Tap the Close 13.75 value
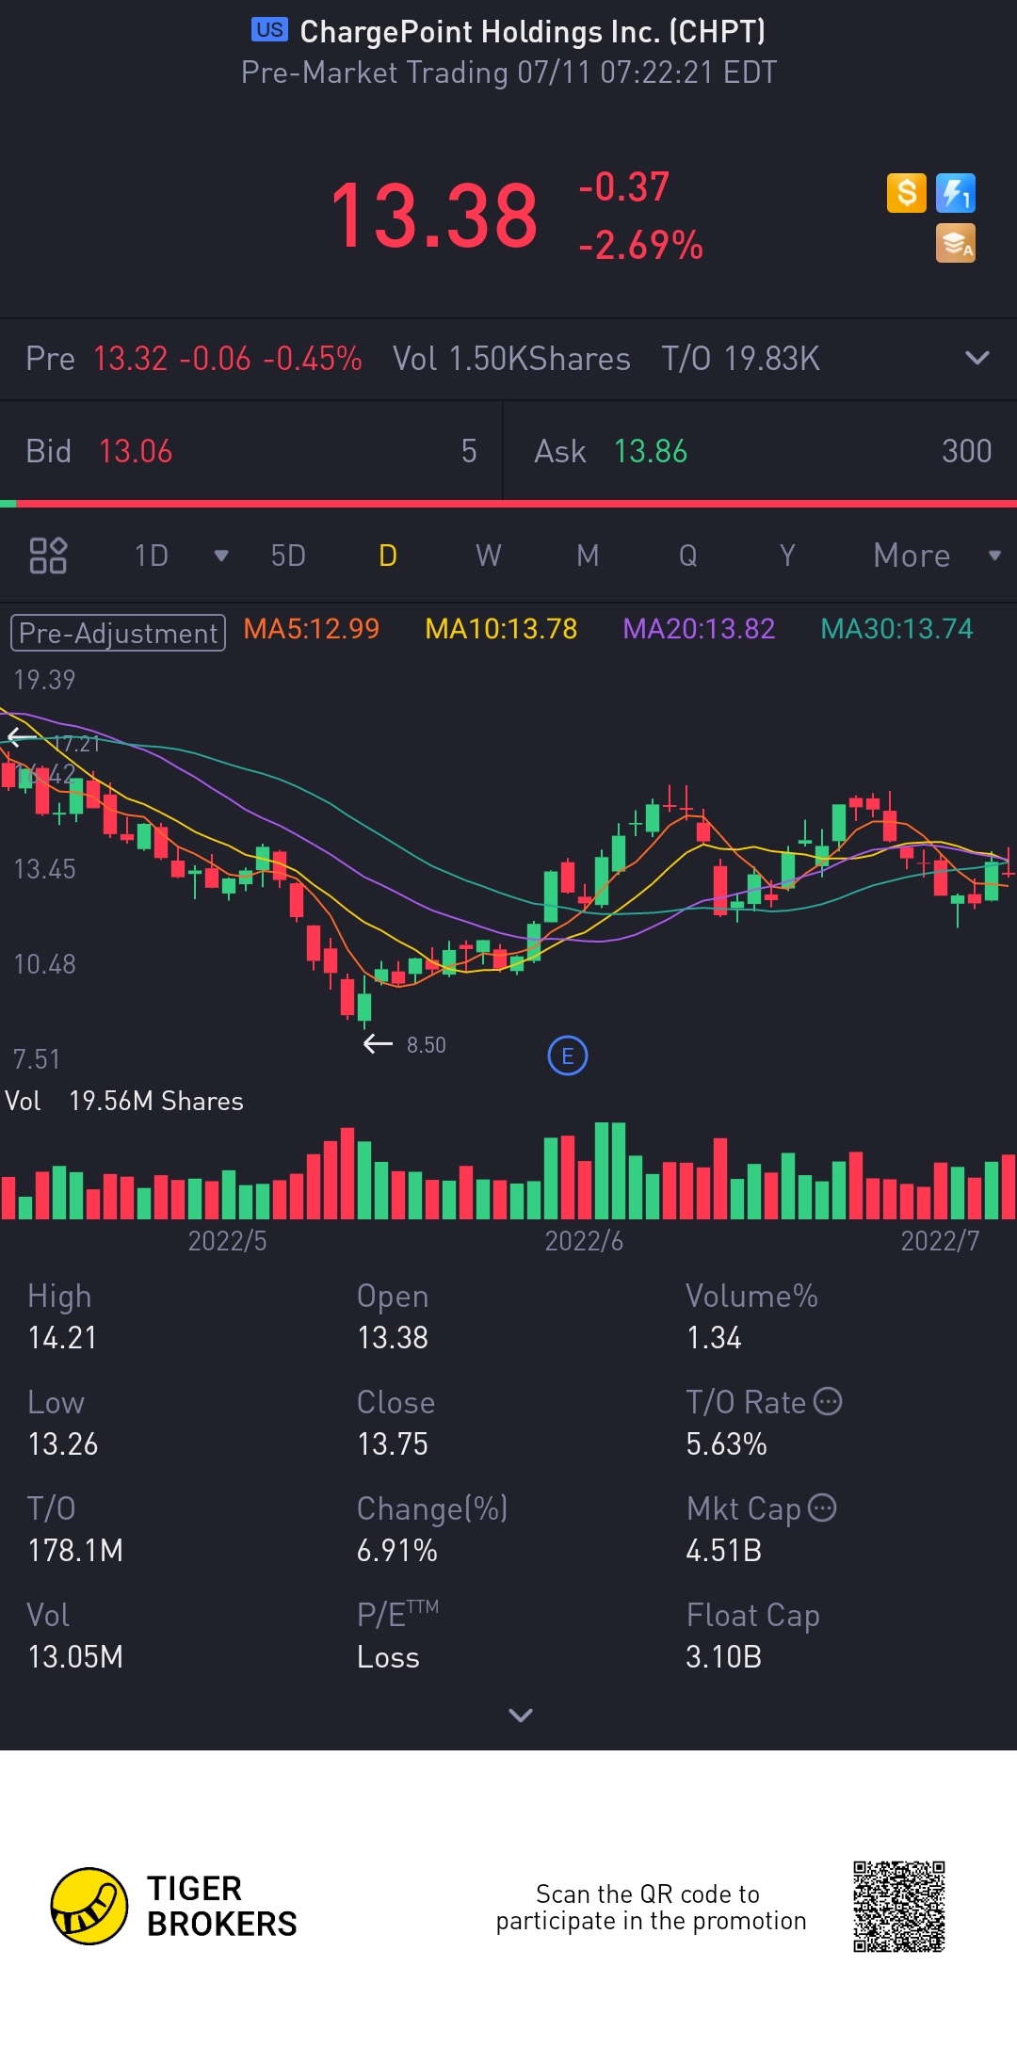1017x2063 pixels. coord(393,1443)
